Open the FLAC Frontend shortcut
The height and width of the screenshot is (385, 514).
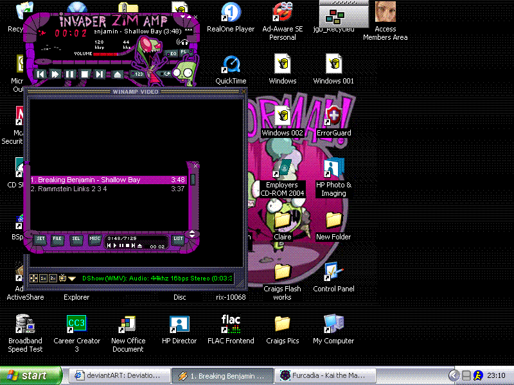pos(231,329)
